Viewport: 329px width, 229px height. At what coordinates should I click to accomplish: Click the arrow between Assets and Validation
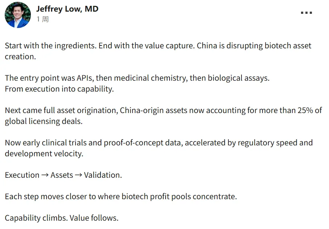coord(78,175)
